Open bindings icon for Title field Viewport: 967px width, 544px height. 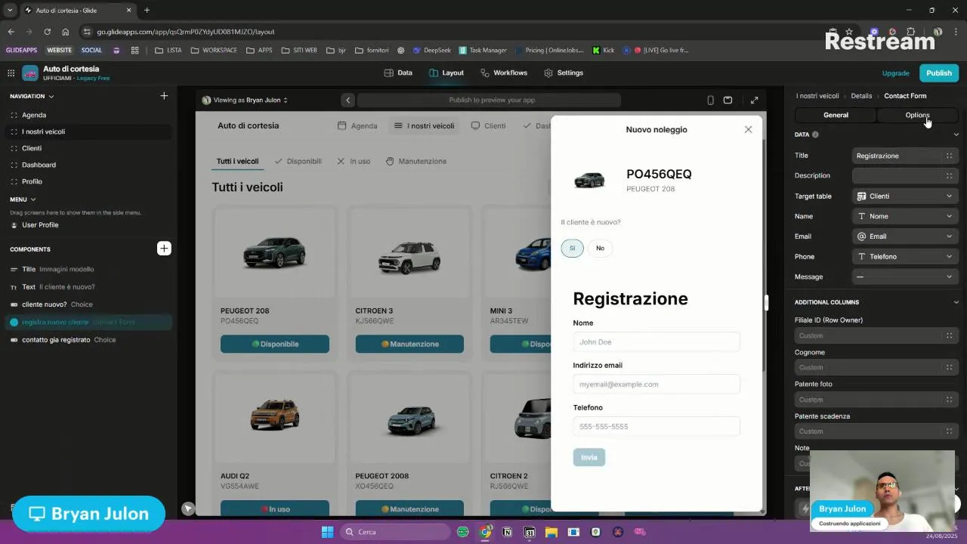(949, 156)
